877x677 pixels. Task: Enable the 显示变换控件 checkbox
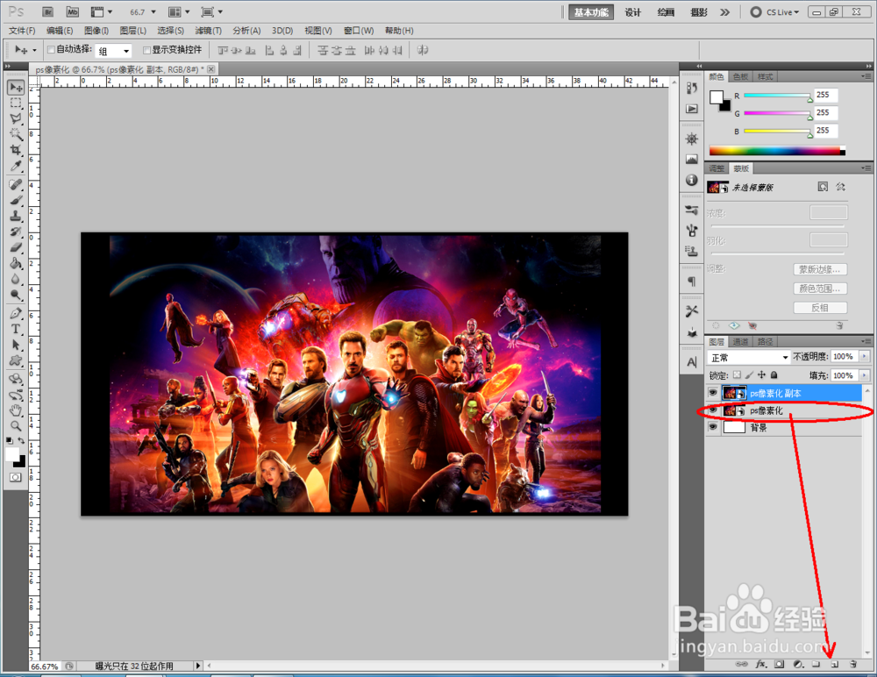[147, 50]
